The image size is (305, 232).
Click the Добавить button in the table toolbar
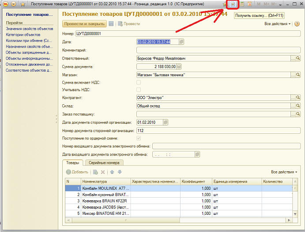77,172
